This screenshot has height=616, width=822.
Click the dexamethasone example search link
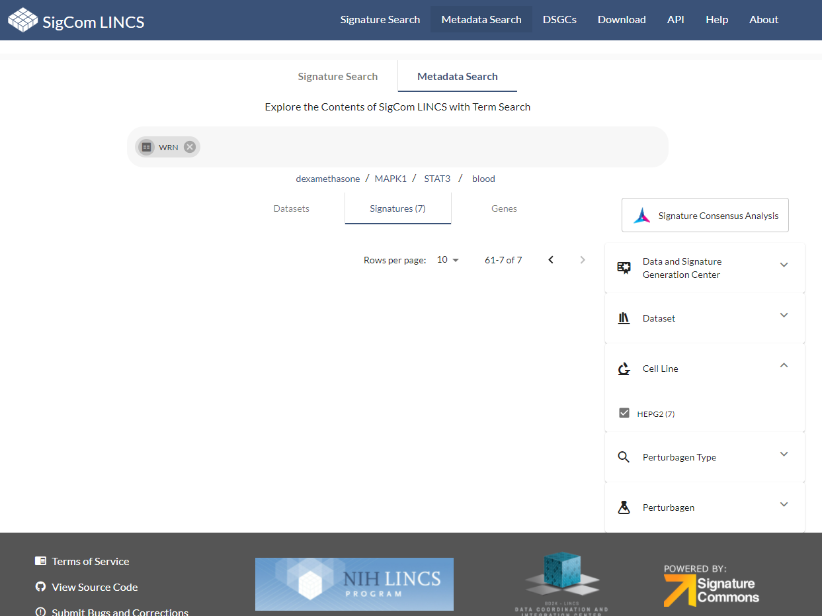(327, 179)
